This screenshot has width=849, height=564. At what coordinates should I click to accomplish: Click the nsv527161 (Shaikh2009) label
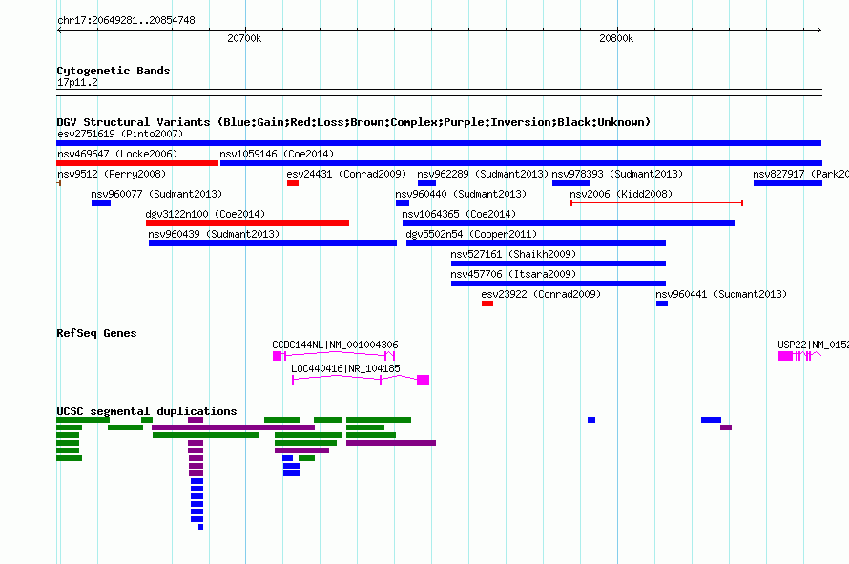point(513,254)
